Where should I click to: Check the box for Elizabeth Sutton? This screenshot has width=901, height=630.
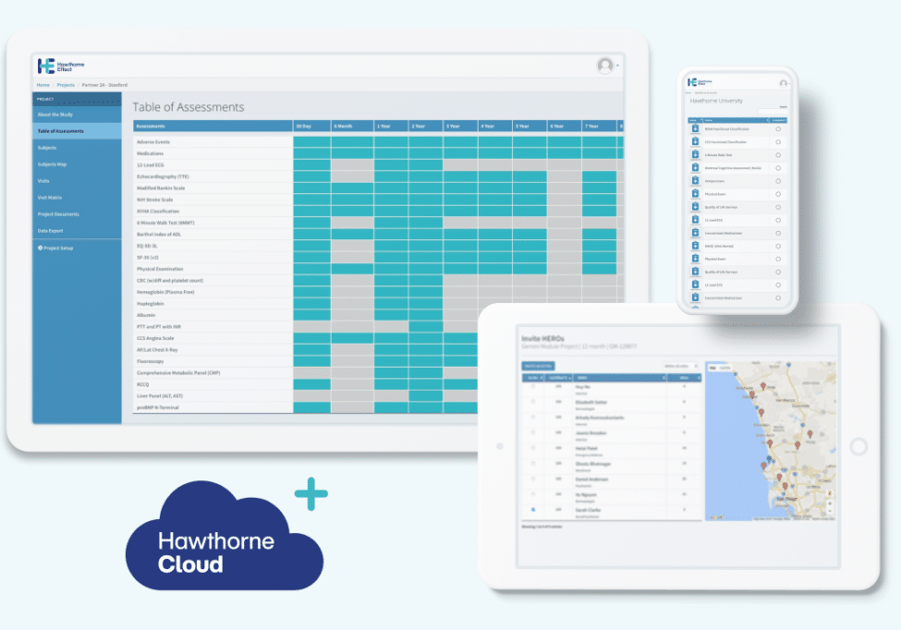tap(532, 402)
